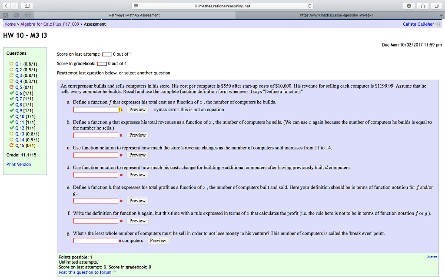Open the Safari downloads icon

[409, 6]
